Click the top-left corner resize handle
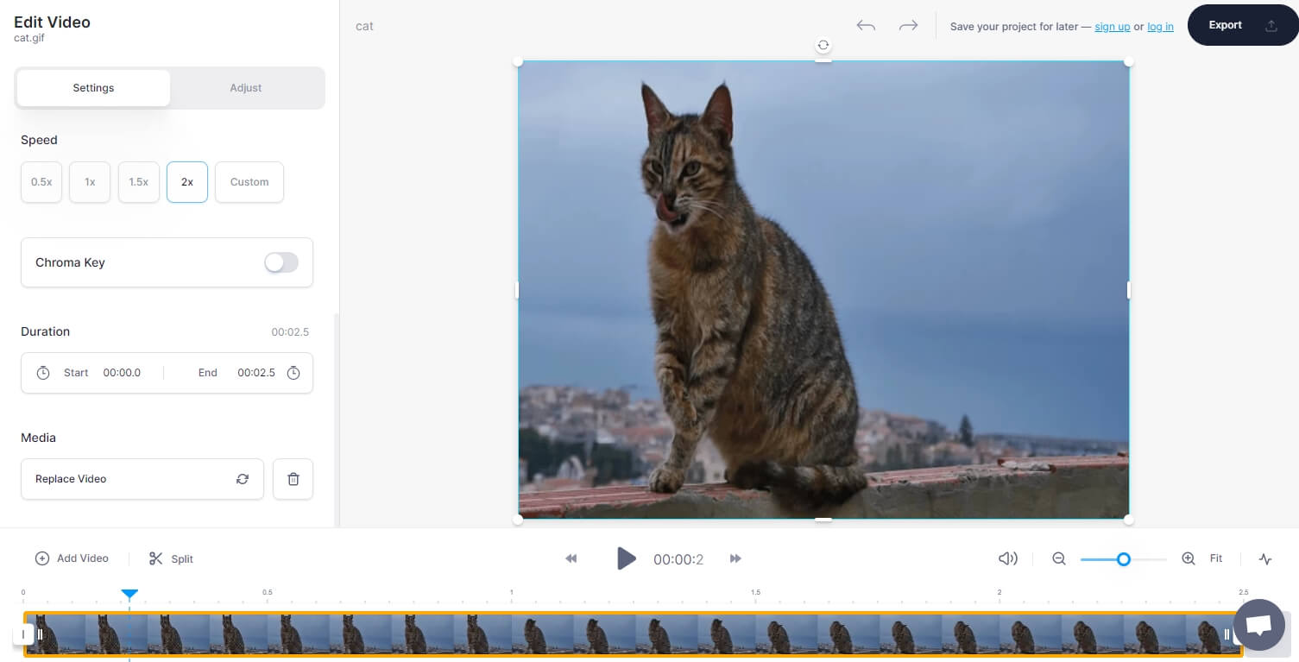This screenshot has width=1299, height=662. point(518,61)
